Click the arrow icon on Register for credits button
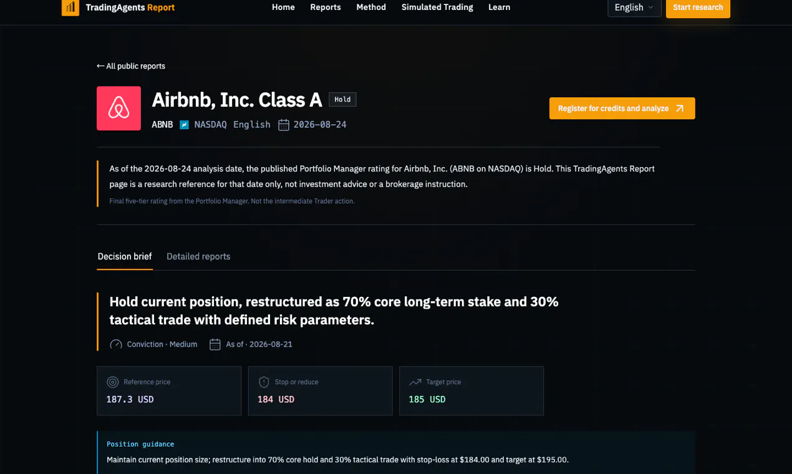The width and height of the screenshot is (792, 474). 680,109
